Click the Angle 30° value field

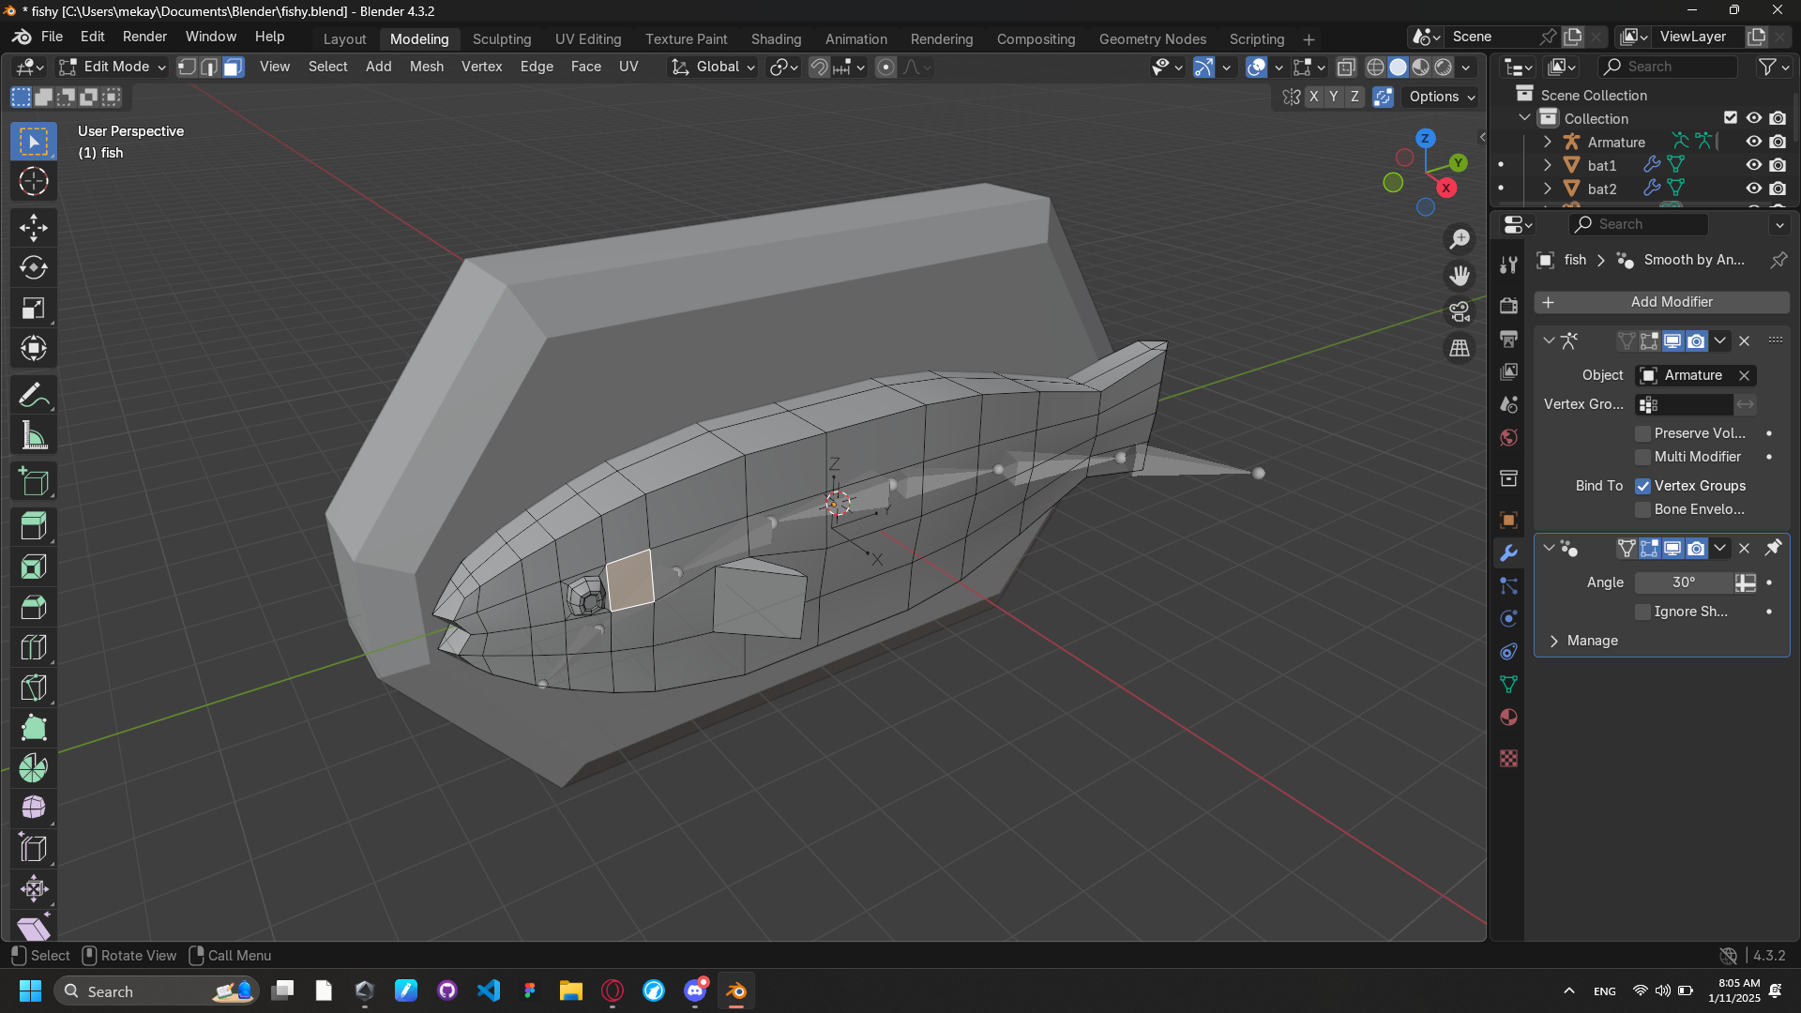(x=1684, y=582)
